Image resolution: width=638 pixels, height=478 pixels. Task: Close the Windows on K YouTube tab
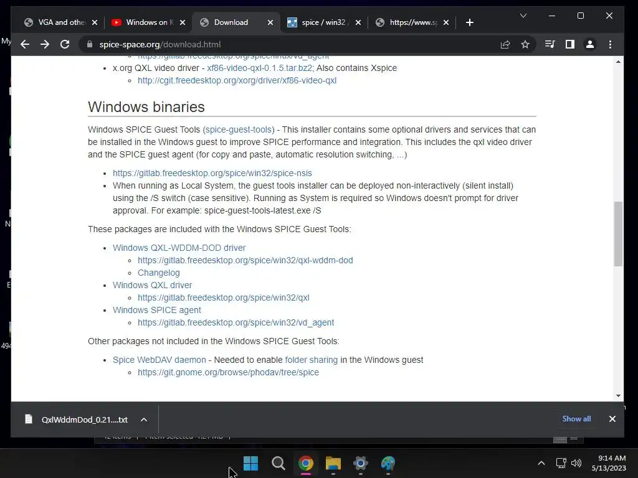tap(183, 22)
